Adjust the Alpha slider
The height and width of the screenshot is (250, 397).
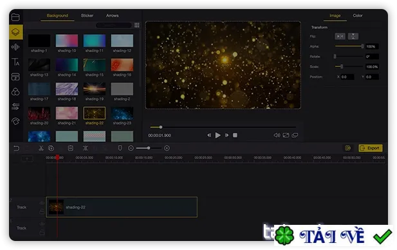pos(349,46)
